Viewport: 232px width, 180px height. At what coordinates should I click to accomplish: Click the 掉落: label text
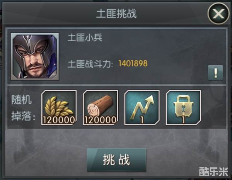click(x=23, y=116)
